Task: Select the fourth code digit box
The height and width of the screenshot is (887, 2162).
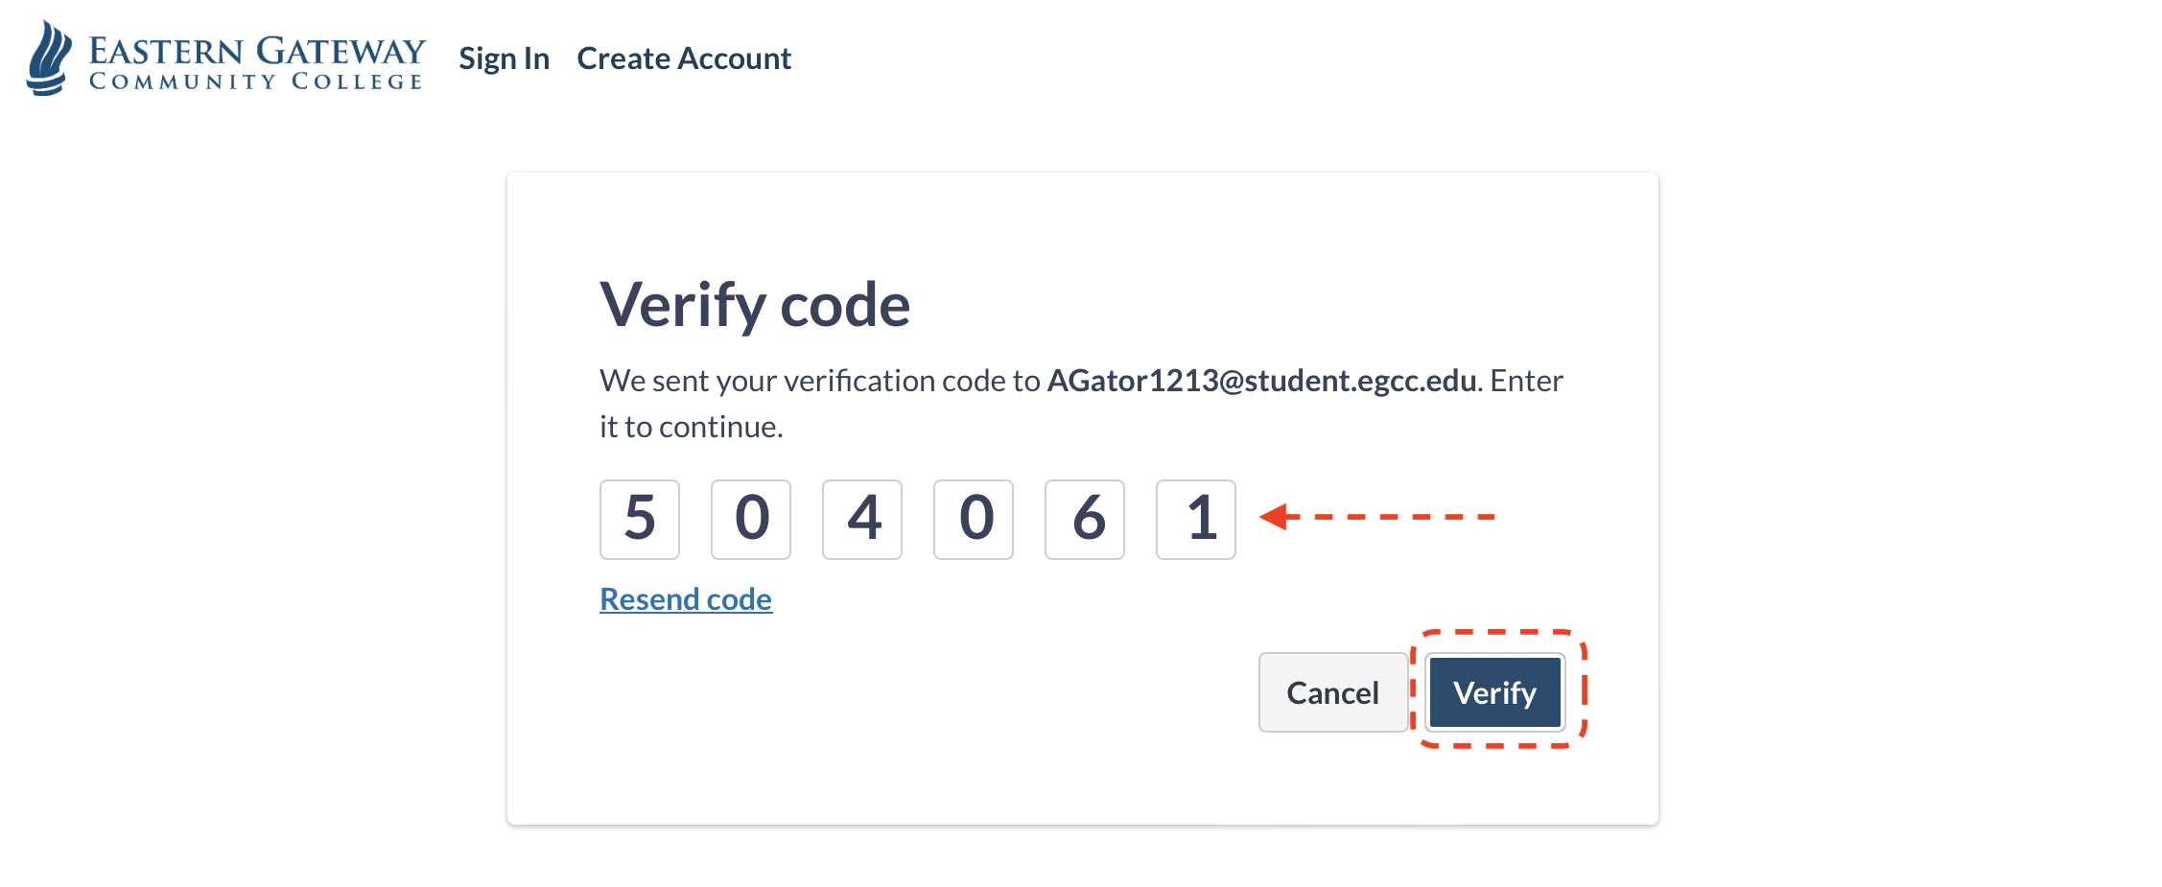Action: [x=974, y=519]
